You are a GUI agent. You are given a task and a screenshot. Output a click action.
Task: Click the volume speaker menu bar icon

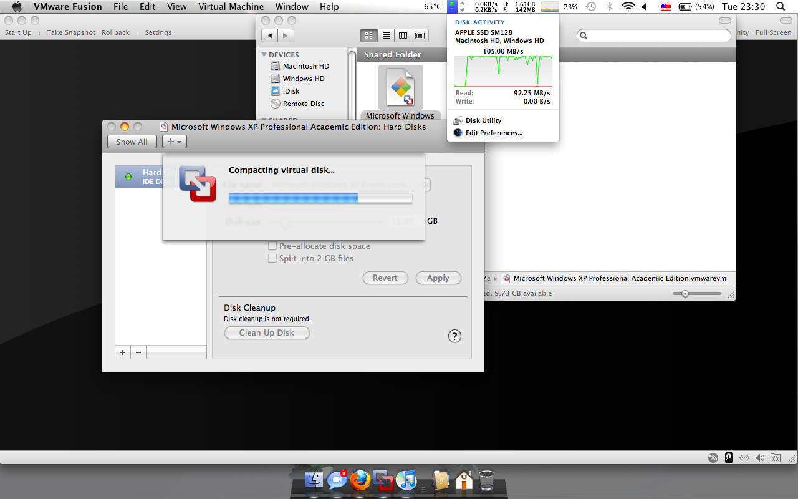click(645, 7)
